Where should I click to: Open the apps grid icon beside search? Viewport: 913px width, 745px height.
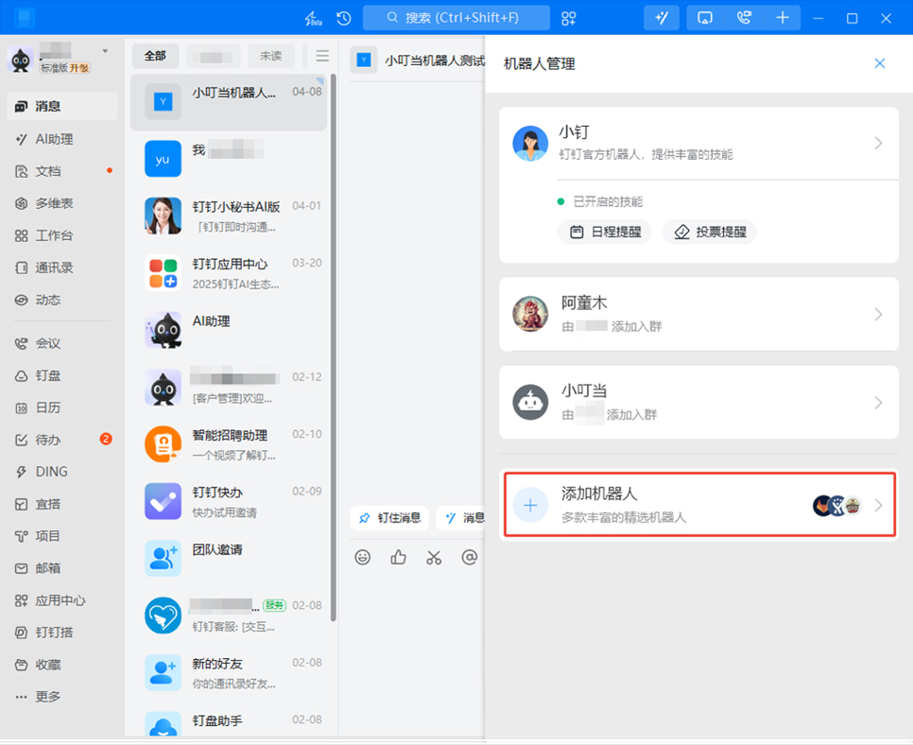coord(568,18)
